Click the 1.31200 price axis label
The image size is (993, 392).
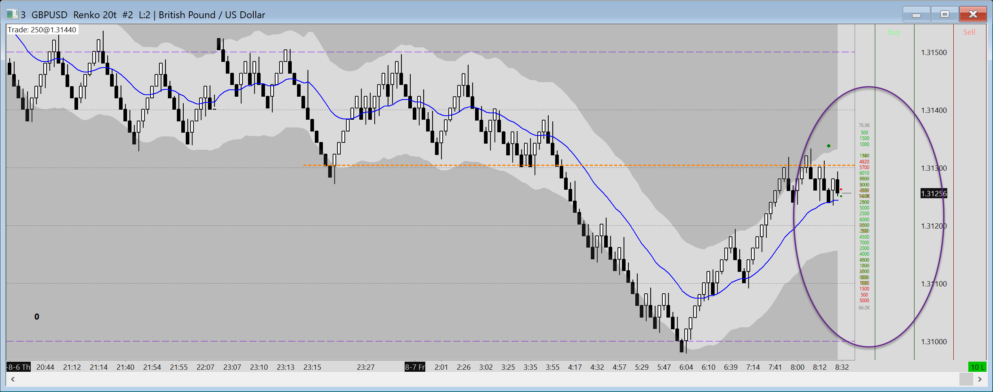pyautogui.click(x=934, y=226)
